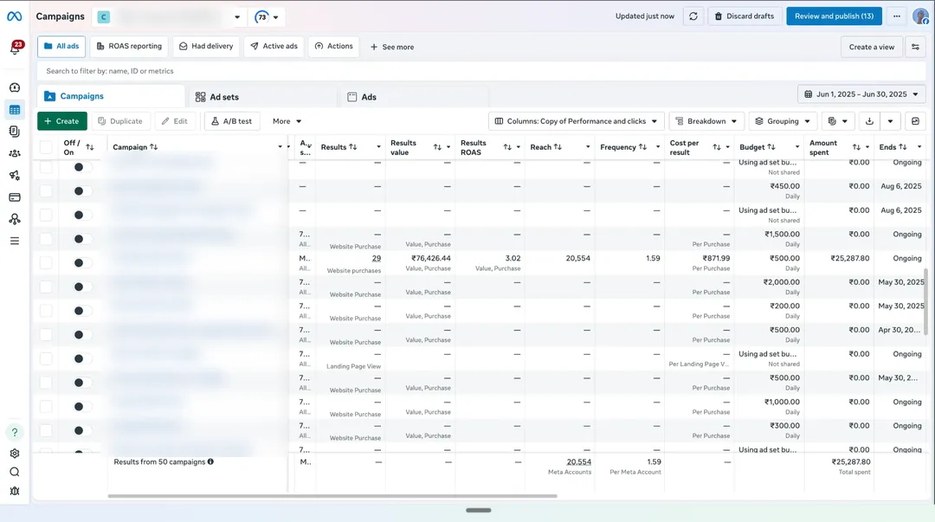Screen dimensions: 935x522
Task: Open Settings gear icon in sidebar
Action: pyautogui.click(x=15, y=454)
